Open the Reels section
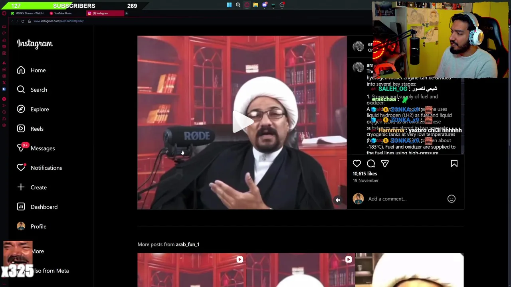The height and width of the screenshot is (287, 511). coord(30,129)
